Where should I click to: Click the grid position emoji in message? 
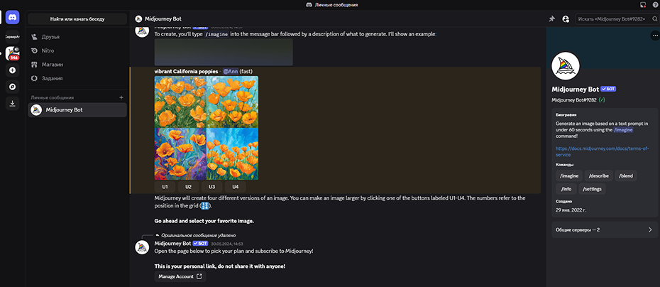tap(205, 206)
